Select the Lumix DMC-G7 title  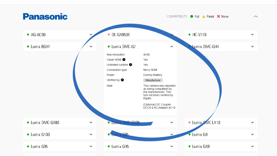point(124,47)
